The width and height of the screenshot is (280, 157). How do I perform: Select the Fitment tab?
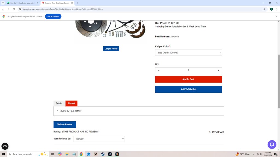click(x=71, y=103)
